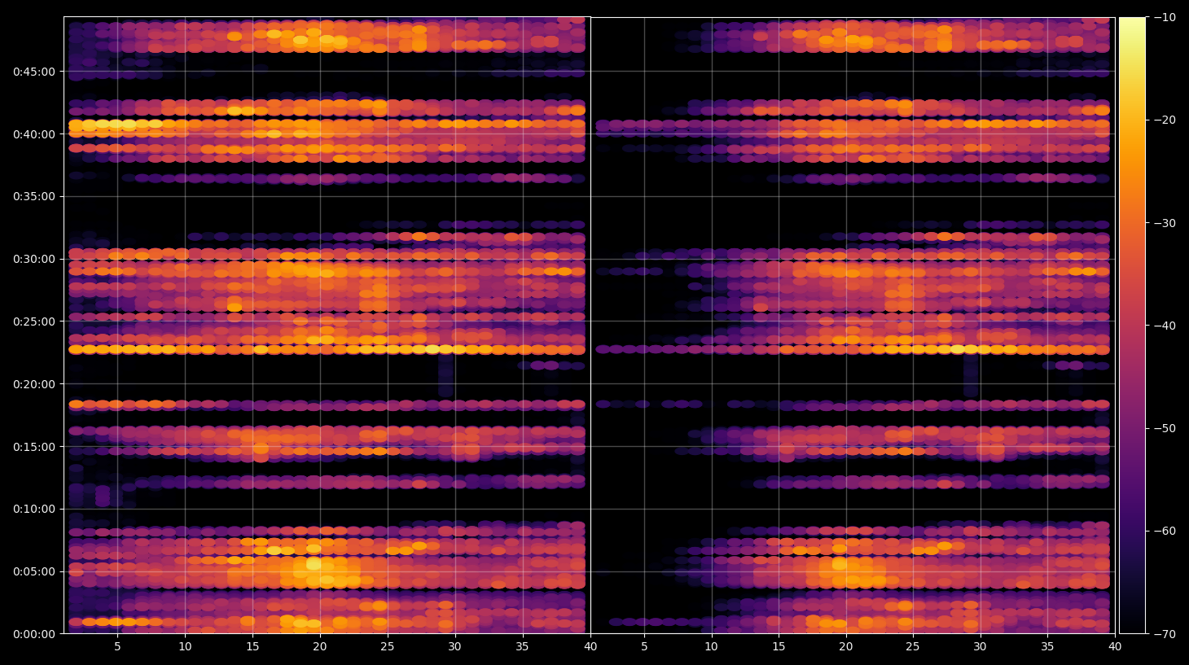Click x-axis label 40 below the colorbar edge
Image resolution: width=1189 pixels, height=665 pixels.
pyautogui.click(x=1115, y=647)
